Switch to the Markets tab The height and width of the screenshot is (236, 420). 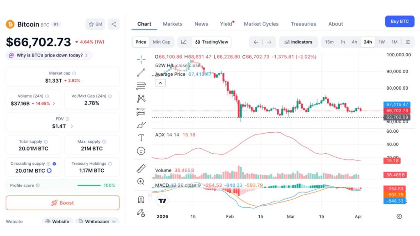click(x=173, y=24)
